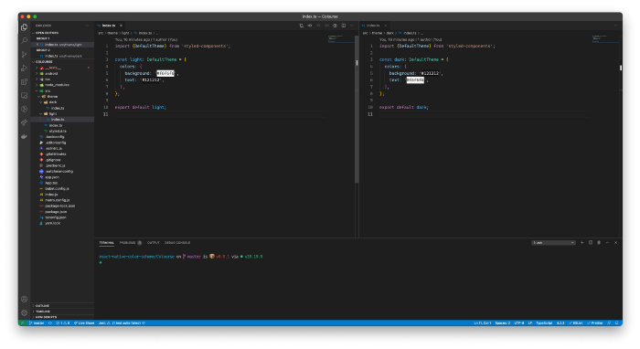The height and width of the screenshot is (349, 640).
Task: Open the Manage gear in activity bar
Action: (x=24, y=312)
